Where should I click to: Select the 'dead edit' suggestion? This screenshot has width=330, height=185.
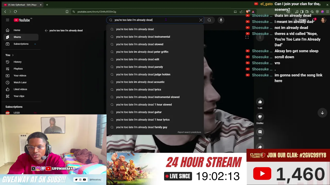[x=155, y=59]
